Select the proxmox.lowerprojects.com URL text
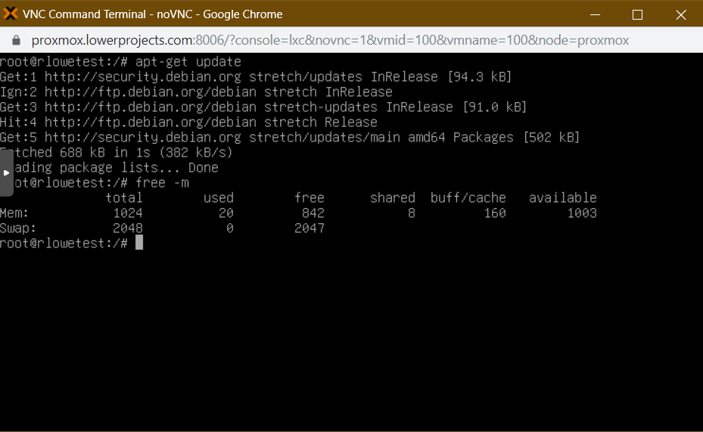 click(330, 40)
